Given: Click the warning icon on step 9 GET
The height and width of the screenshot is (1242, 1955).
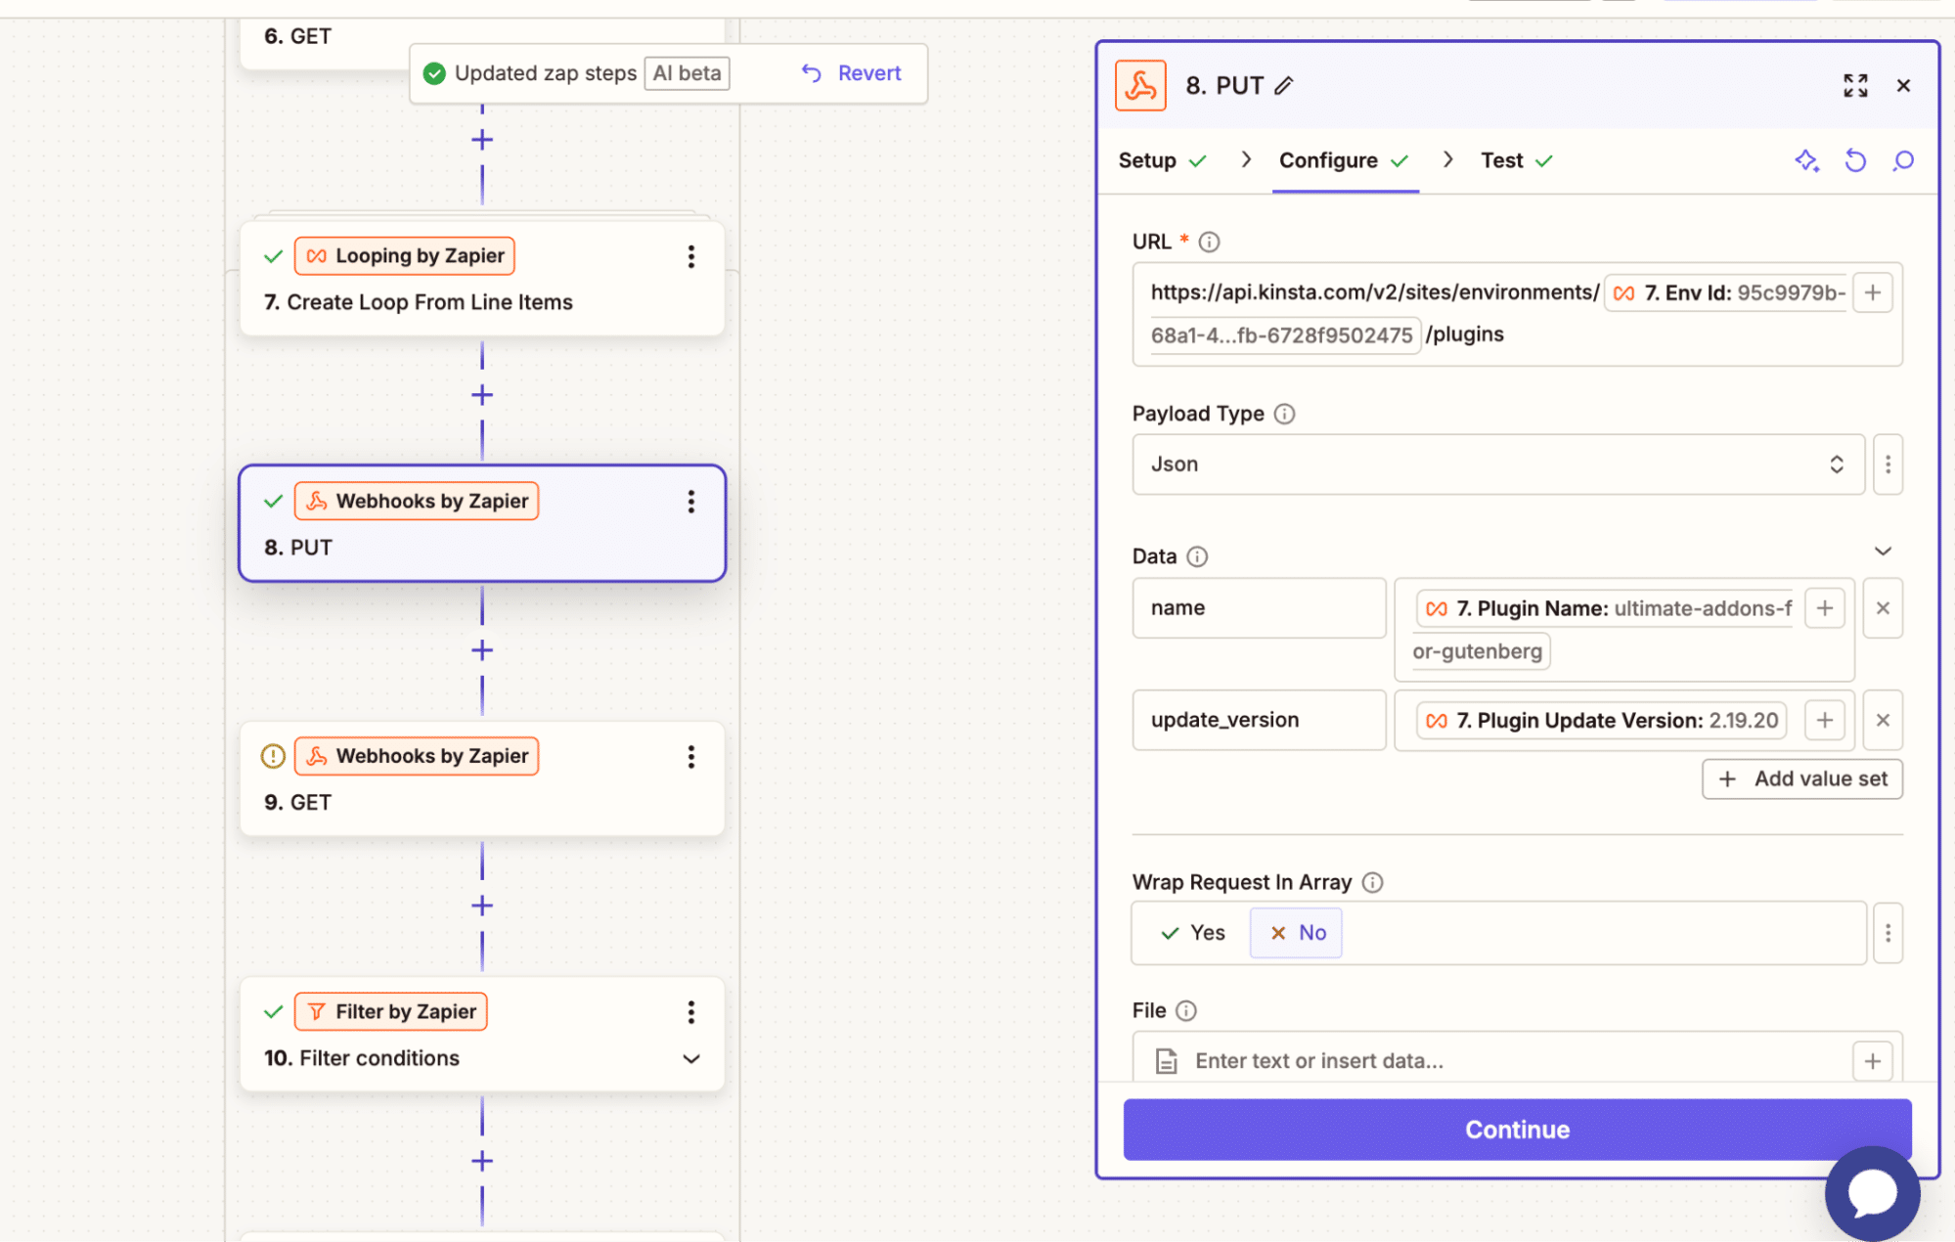Looking at the screenshot, I should (x=273, y=755).
